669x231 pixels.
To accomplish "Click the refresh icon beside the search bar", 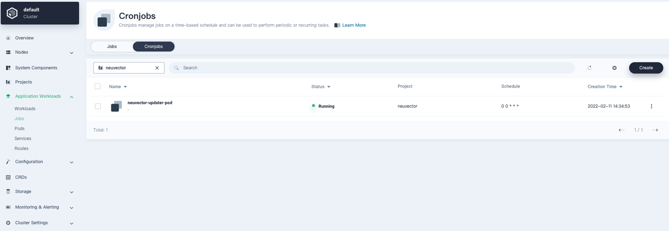I will [x=590, y=68].
